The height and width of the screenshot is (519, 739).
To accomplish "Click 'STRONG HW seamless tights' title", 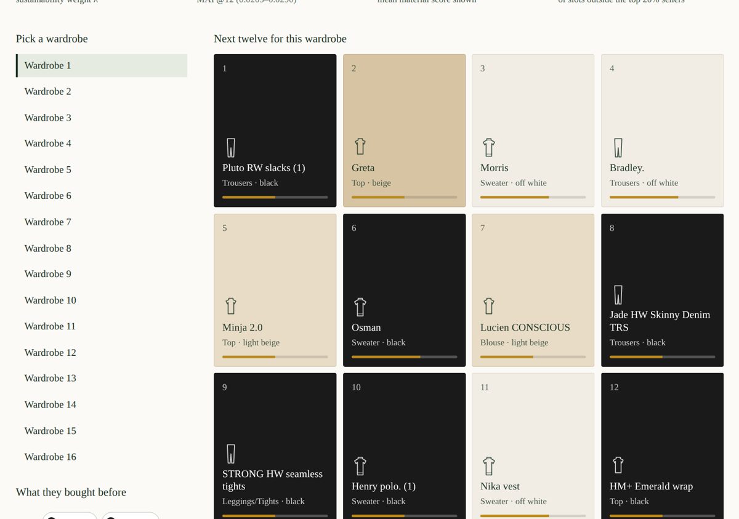I will point(272,480).
